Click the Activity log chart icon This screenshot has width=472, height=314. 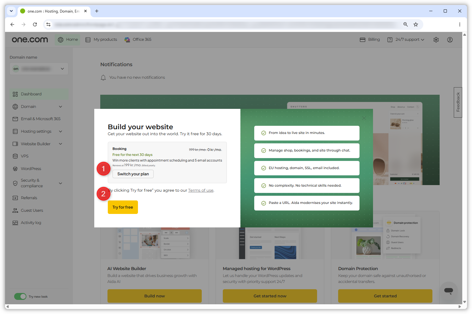pos(15,223)
